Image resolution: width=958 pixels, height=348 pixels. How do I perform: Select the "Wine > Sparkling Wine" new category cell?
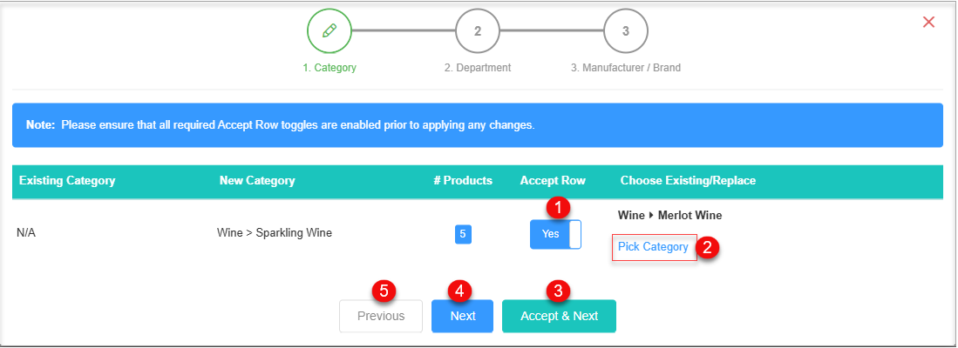(275, 233)
